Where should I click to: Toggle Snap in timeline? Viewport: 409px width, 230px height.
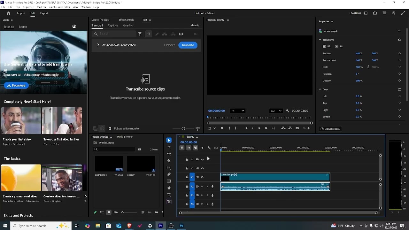pyautogui.click(x=189, y=148)
